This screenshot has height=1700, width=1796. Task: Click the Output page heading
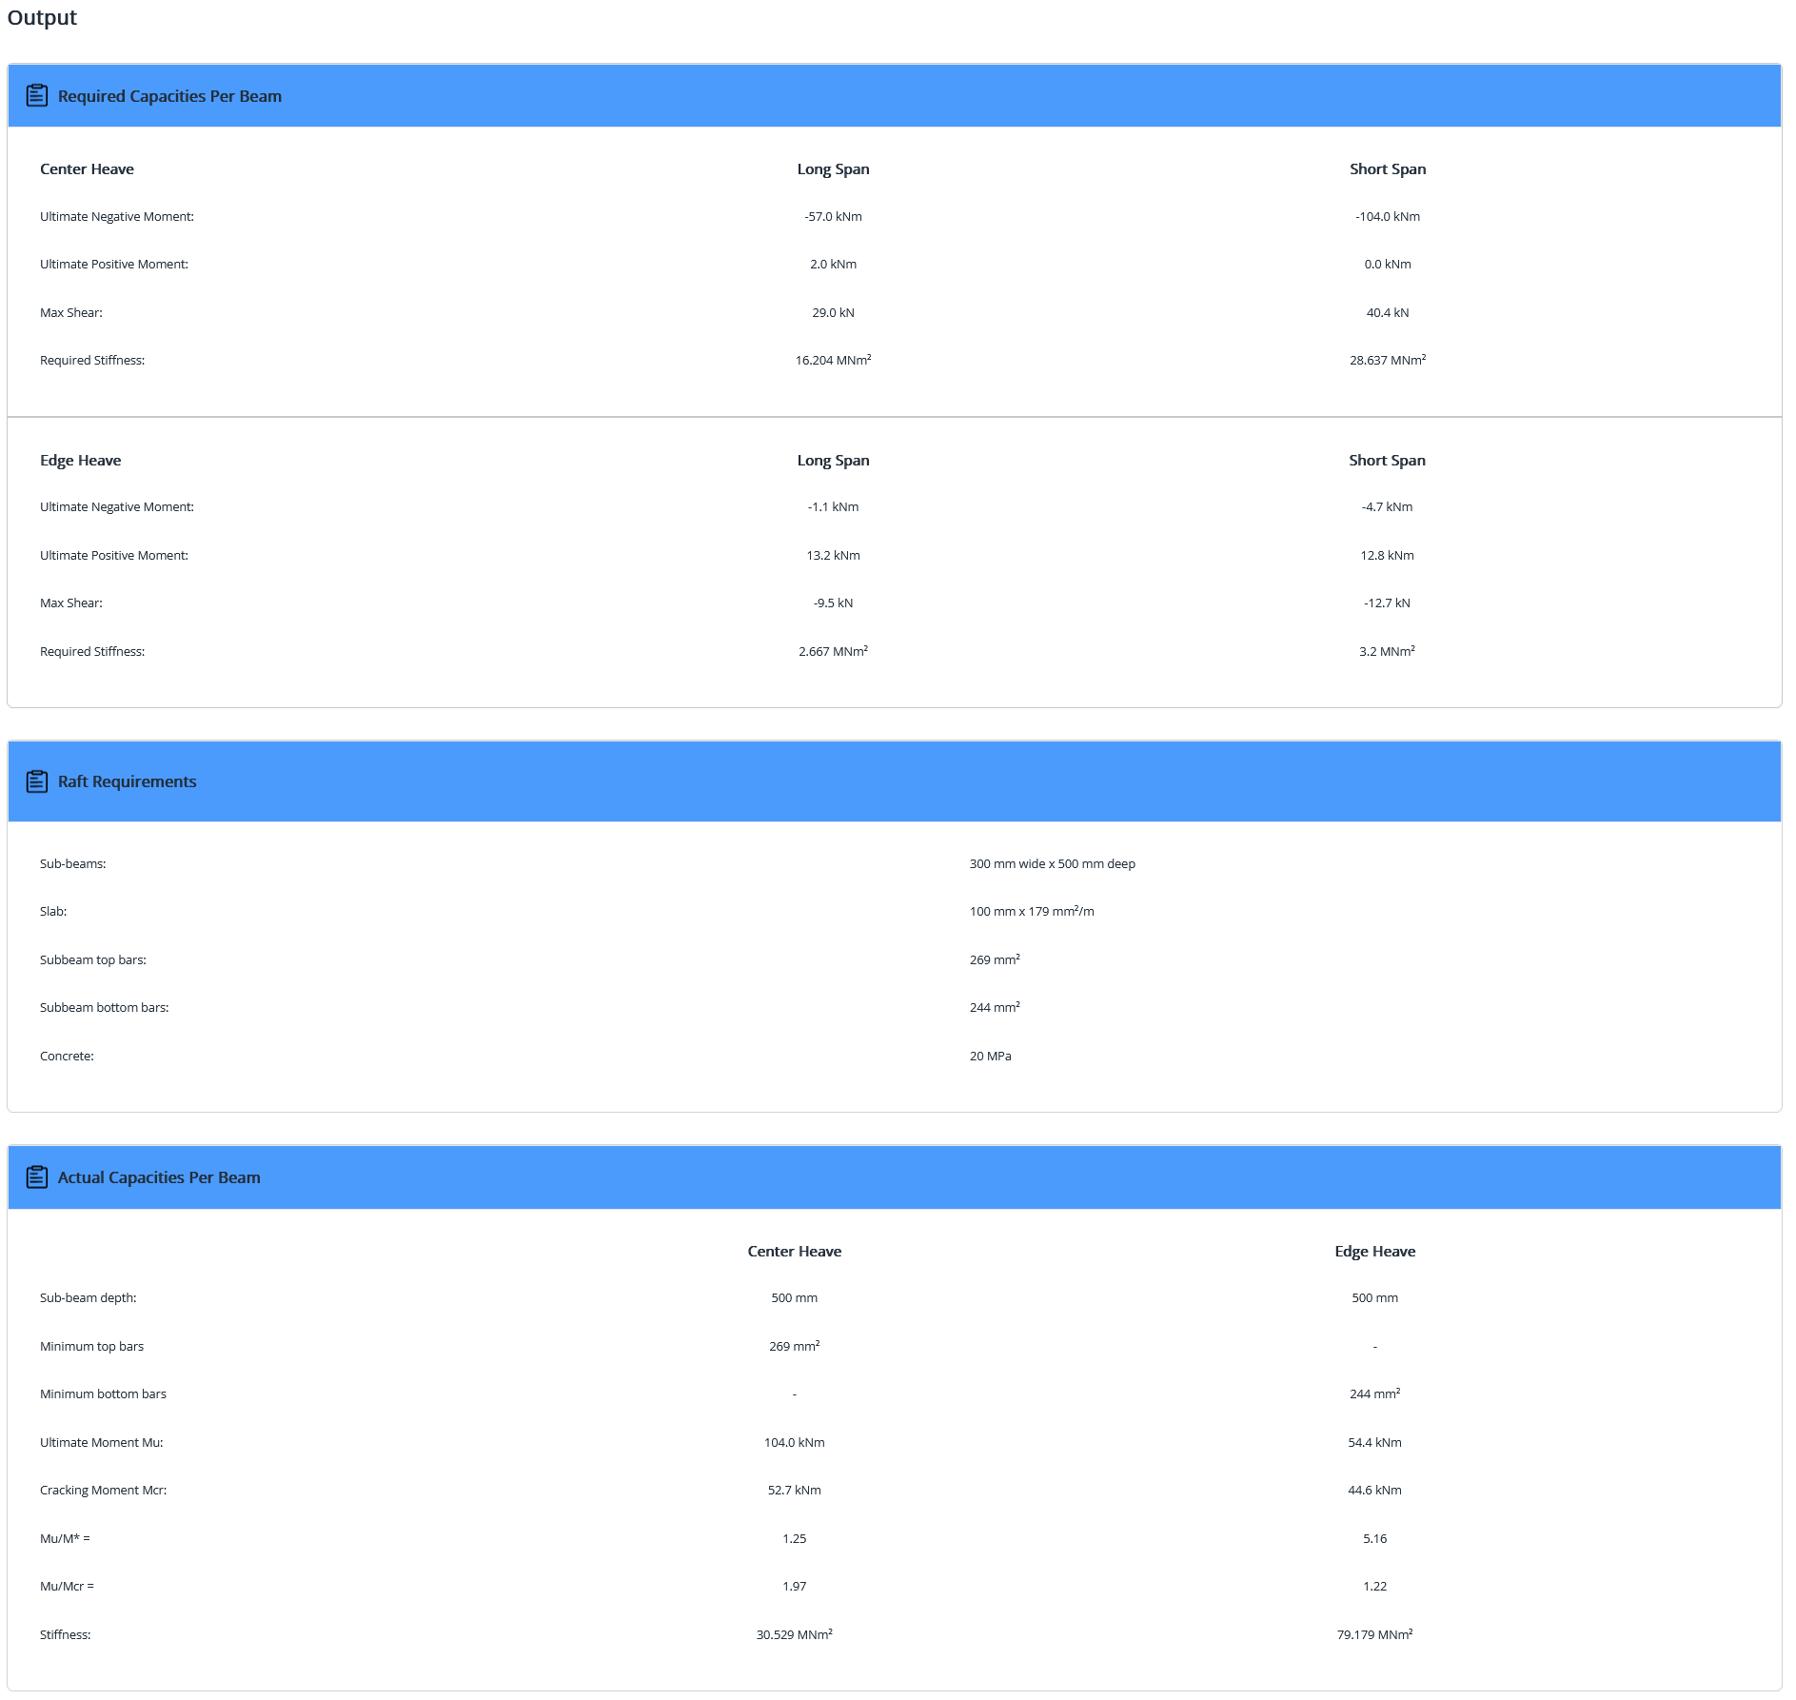pos(42,18)
